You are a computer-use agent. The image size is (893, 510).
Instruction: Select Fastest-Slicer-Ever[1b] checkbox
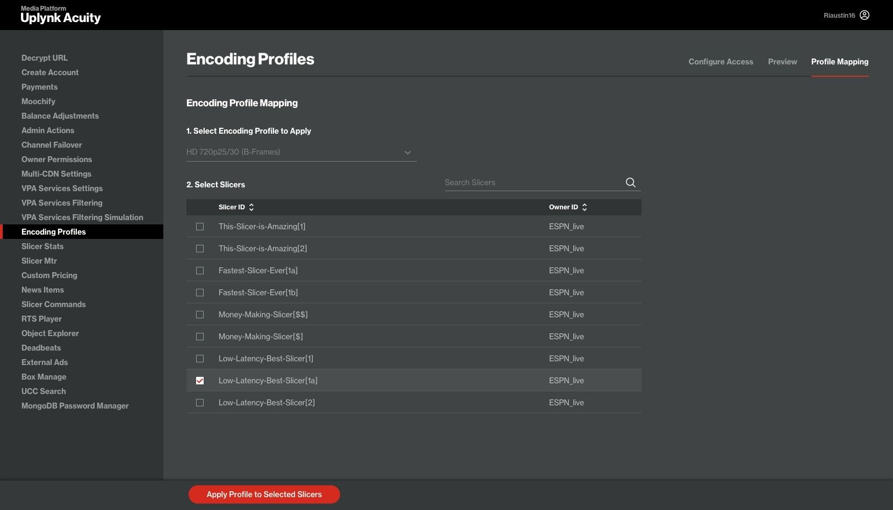[x=200, y=293]
